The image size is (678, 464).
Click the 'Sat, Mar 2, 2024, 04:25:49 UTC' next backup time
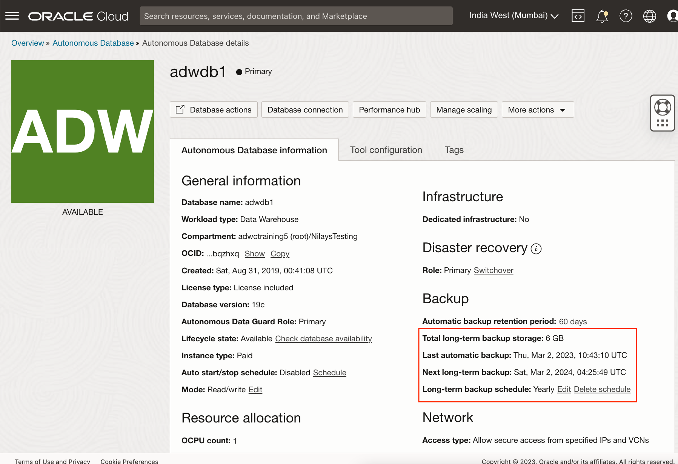pyautogui.click(x=570, y=372)
